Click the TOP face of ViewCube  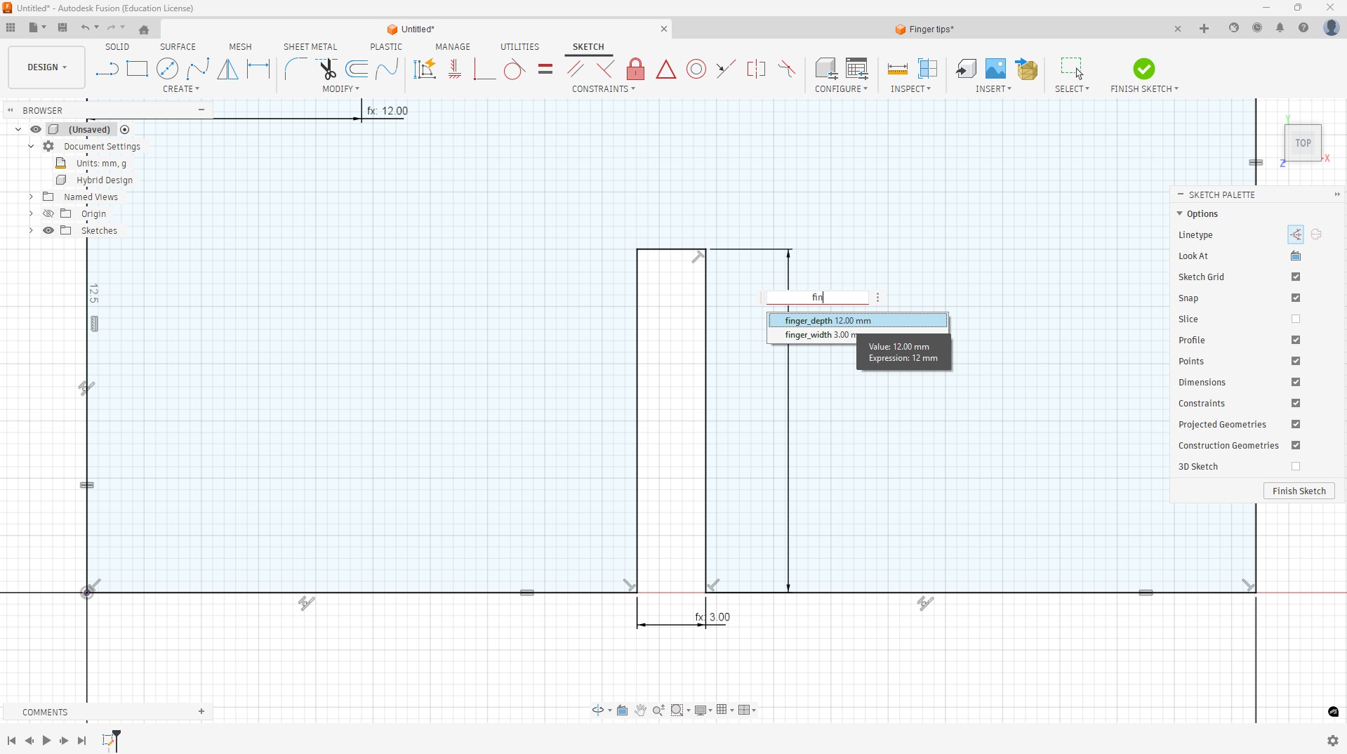(1303, 143)
